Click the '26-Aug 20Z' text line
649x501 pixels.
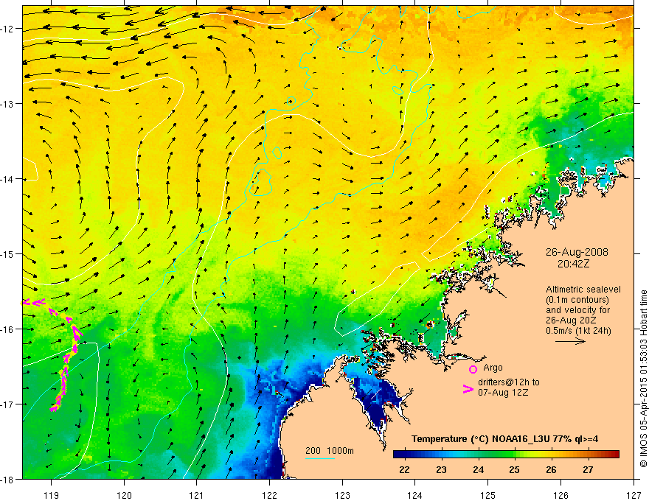pos(570,320)
